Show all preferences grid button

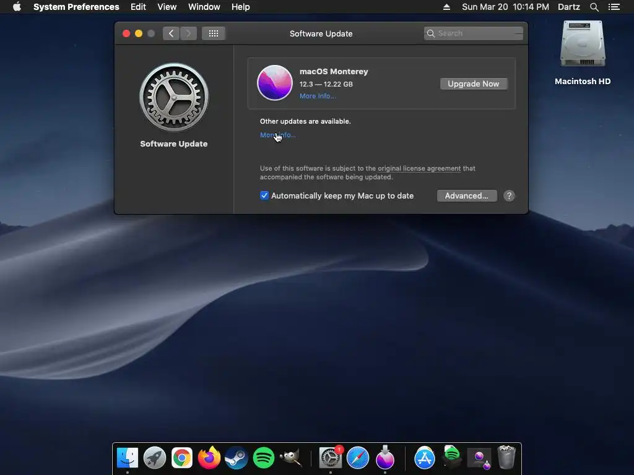point(214,33)
